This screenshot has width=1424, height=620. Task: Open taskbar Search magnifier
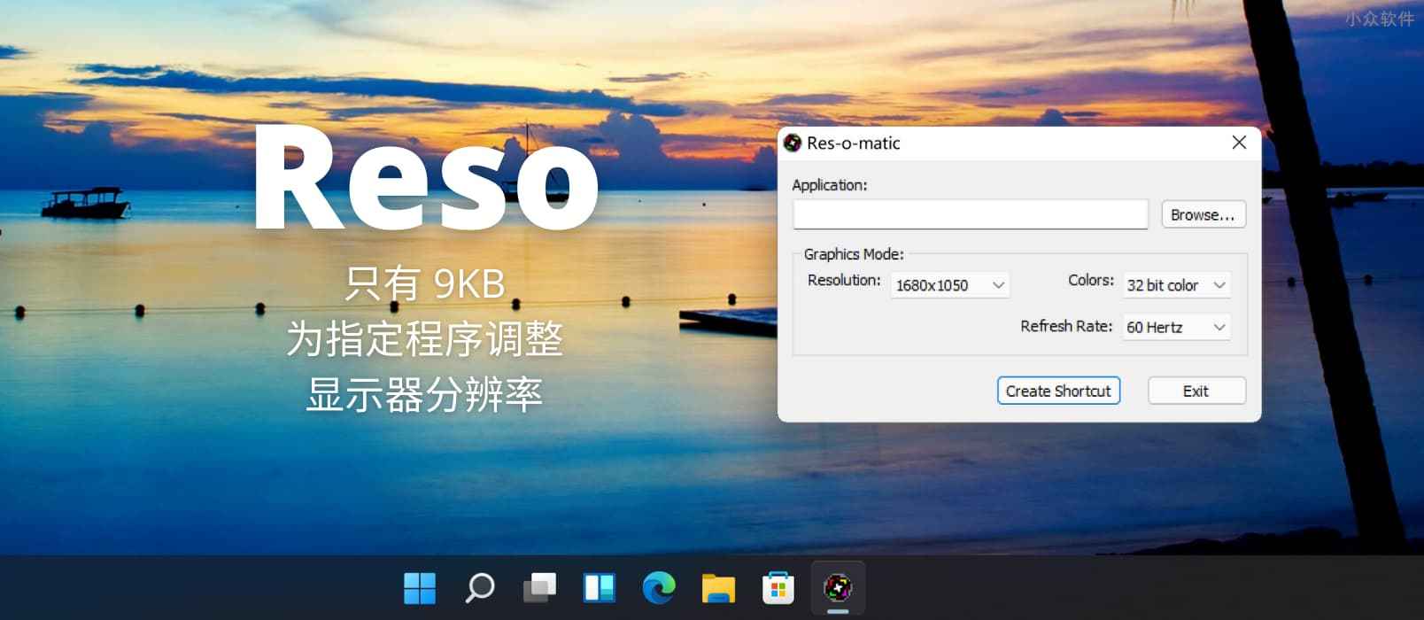click(479, 587)
